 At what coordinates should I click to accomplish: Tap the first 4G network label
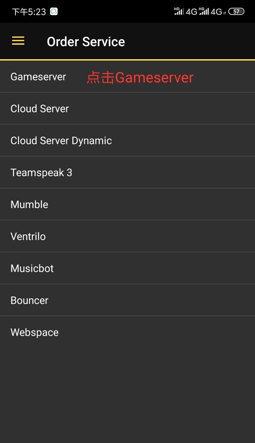192,12
